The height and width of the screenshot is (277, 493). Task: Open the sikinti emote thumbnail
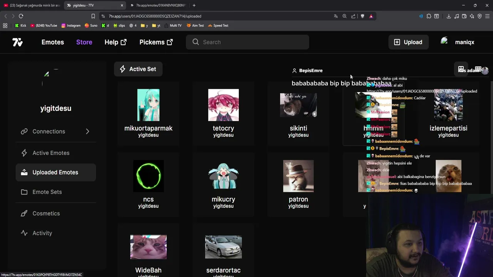tap(298, 105)
